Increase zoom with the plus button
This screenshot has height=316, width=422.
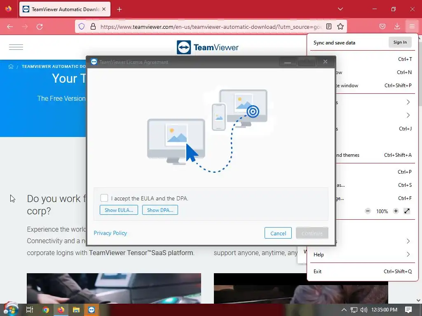point(396,211)
